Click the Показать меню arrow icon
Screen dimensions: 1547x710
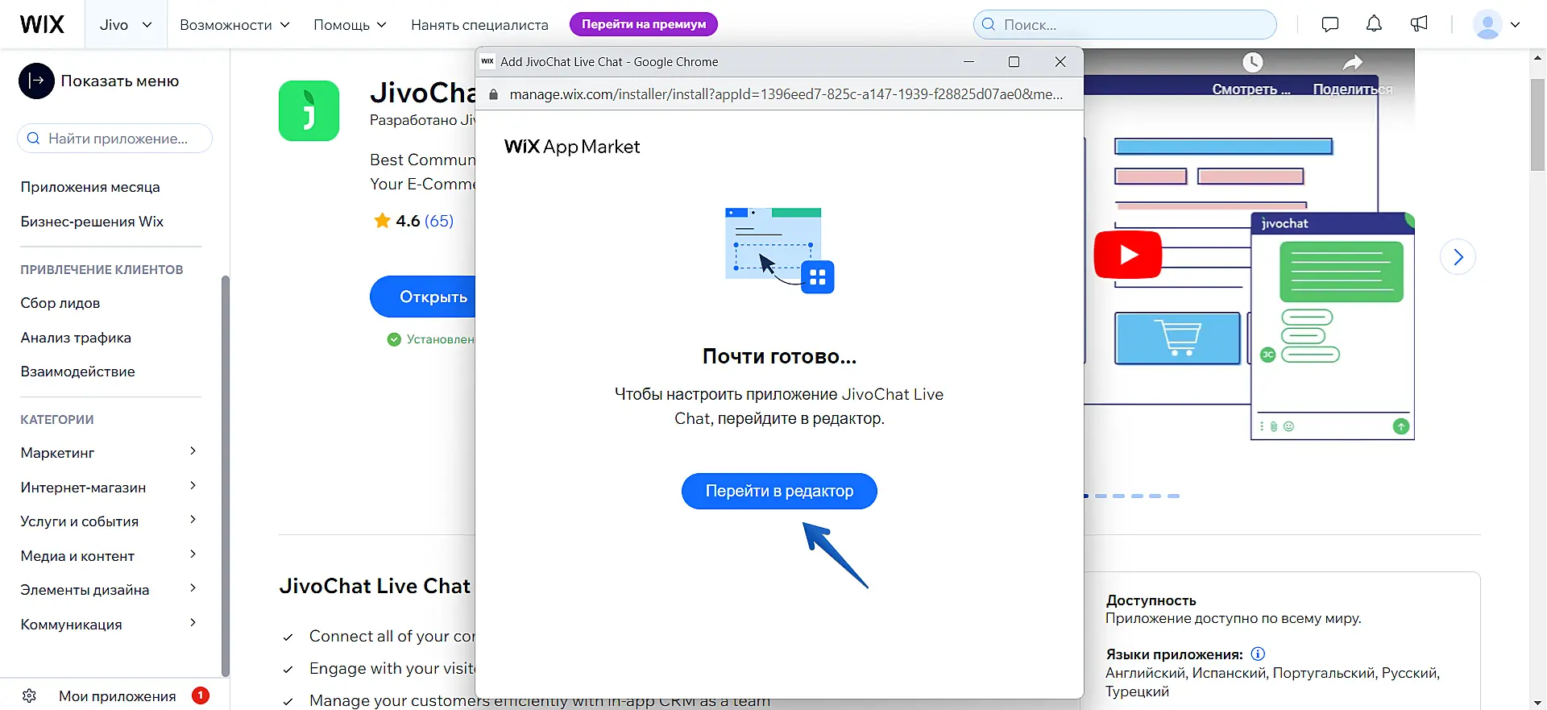[x=36, y=81]
